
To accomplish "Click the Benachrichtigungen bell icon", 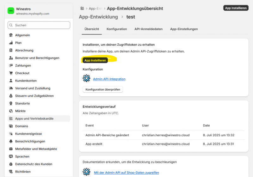I will click(x=11, y=141).
